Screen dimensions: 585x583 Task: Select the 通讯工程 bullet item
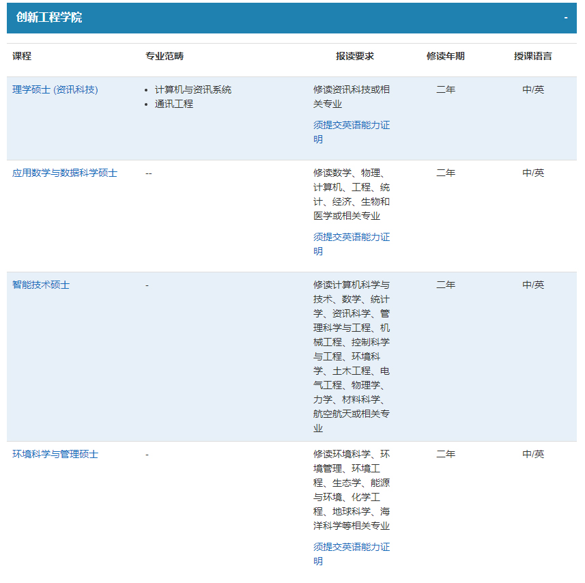coord(174,104)
